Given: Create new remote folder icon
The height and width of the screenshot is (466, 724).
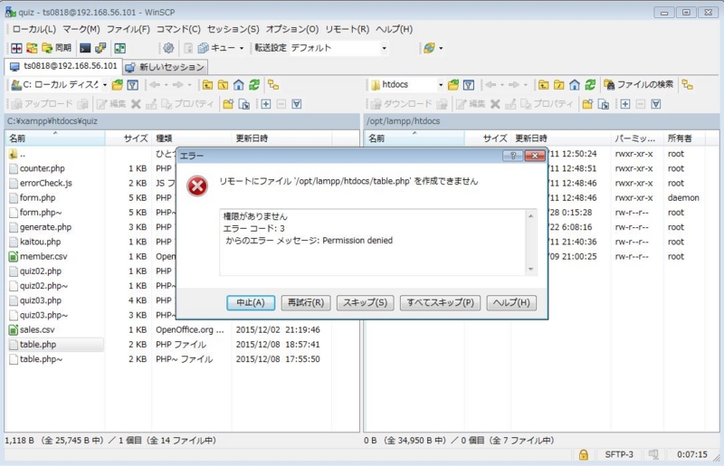Looking at the screenshot, I should (x=587, y=104).
